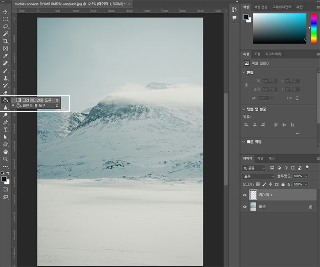Open the 불투명도 opacity dropdown arrow
This screenshot has width=320, height=267.
tap(306, 176)
